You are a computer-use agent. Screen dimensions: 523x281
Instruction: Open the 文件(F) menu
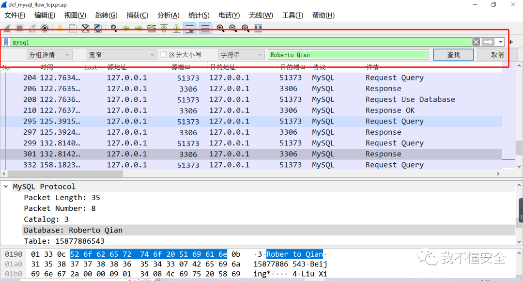[15, 15]
